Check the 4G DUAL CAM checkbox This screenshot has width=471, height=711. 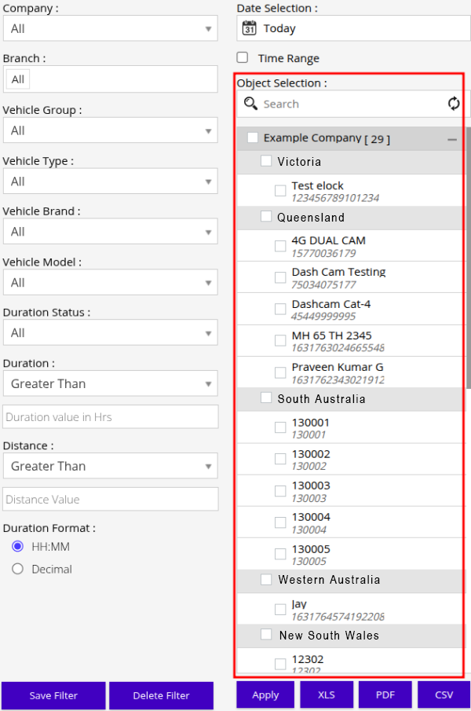(x=280, y=246)
